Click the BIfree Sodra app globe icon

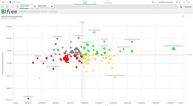pyautogui.click(x=10, y=2)
